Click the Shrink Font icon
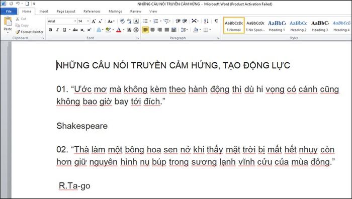Screen dimensions: 352x199 (100, 21)
